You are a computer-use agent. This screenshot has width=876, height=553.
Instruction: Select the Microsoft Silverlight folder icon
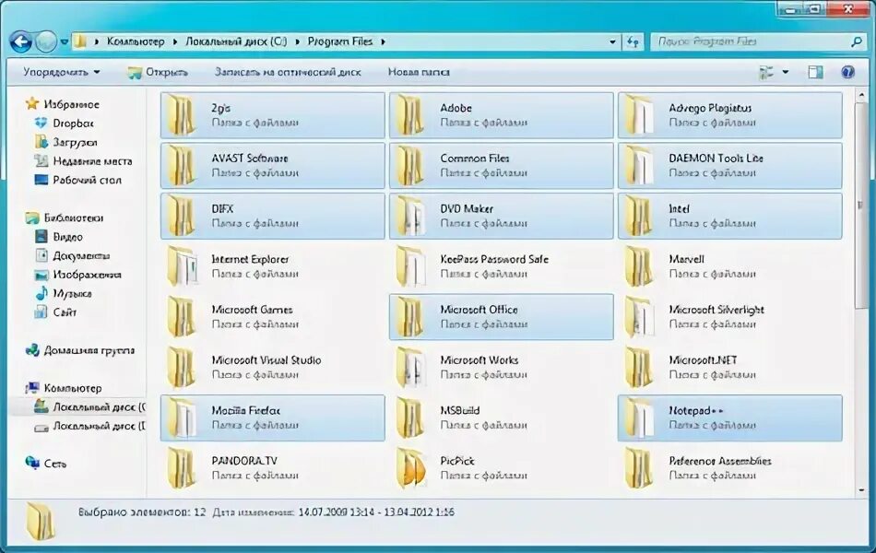640,317
